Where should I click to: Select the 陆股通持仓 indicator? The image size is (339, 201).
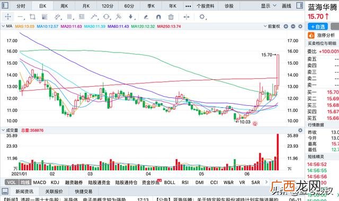coord(126,182)
